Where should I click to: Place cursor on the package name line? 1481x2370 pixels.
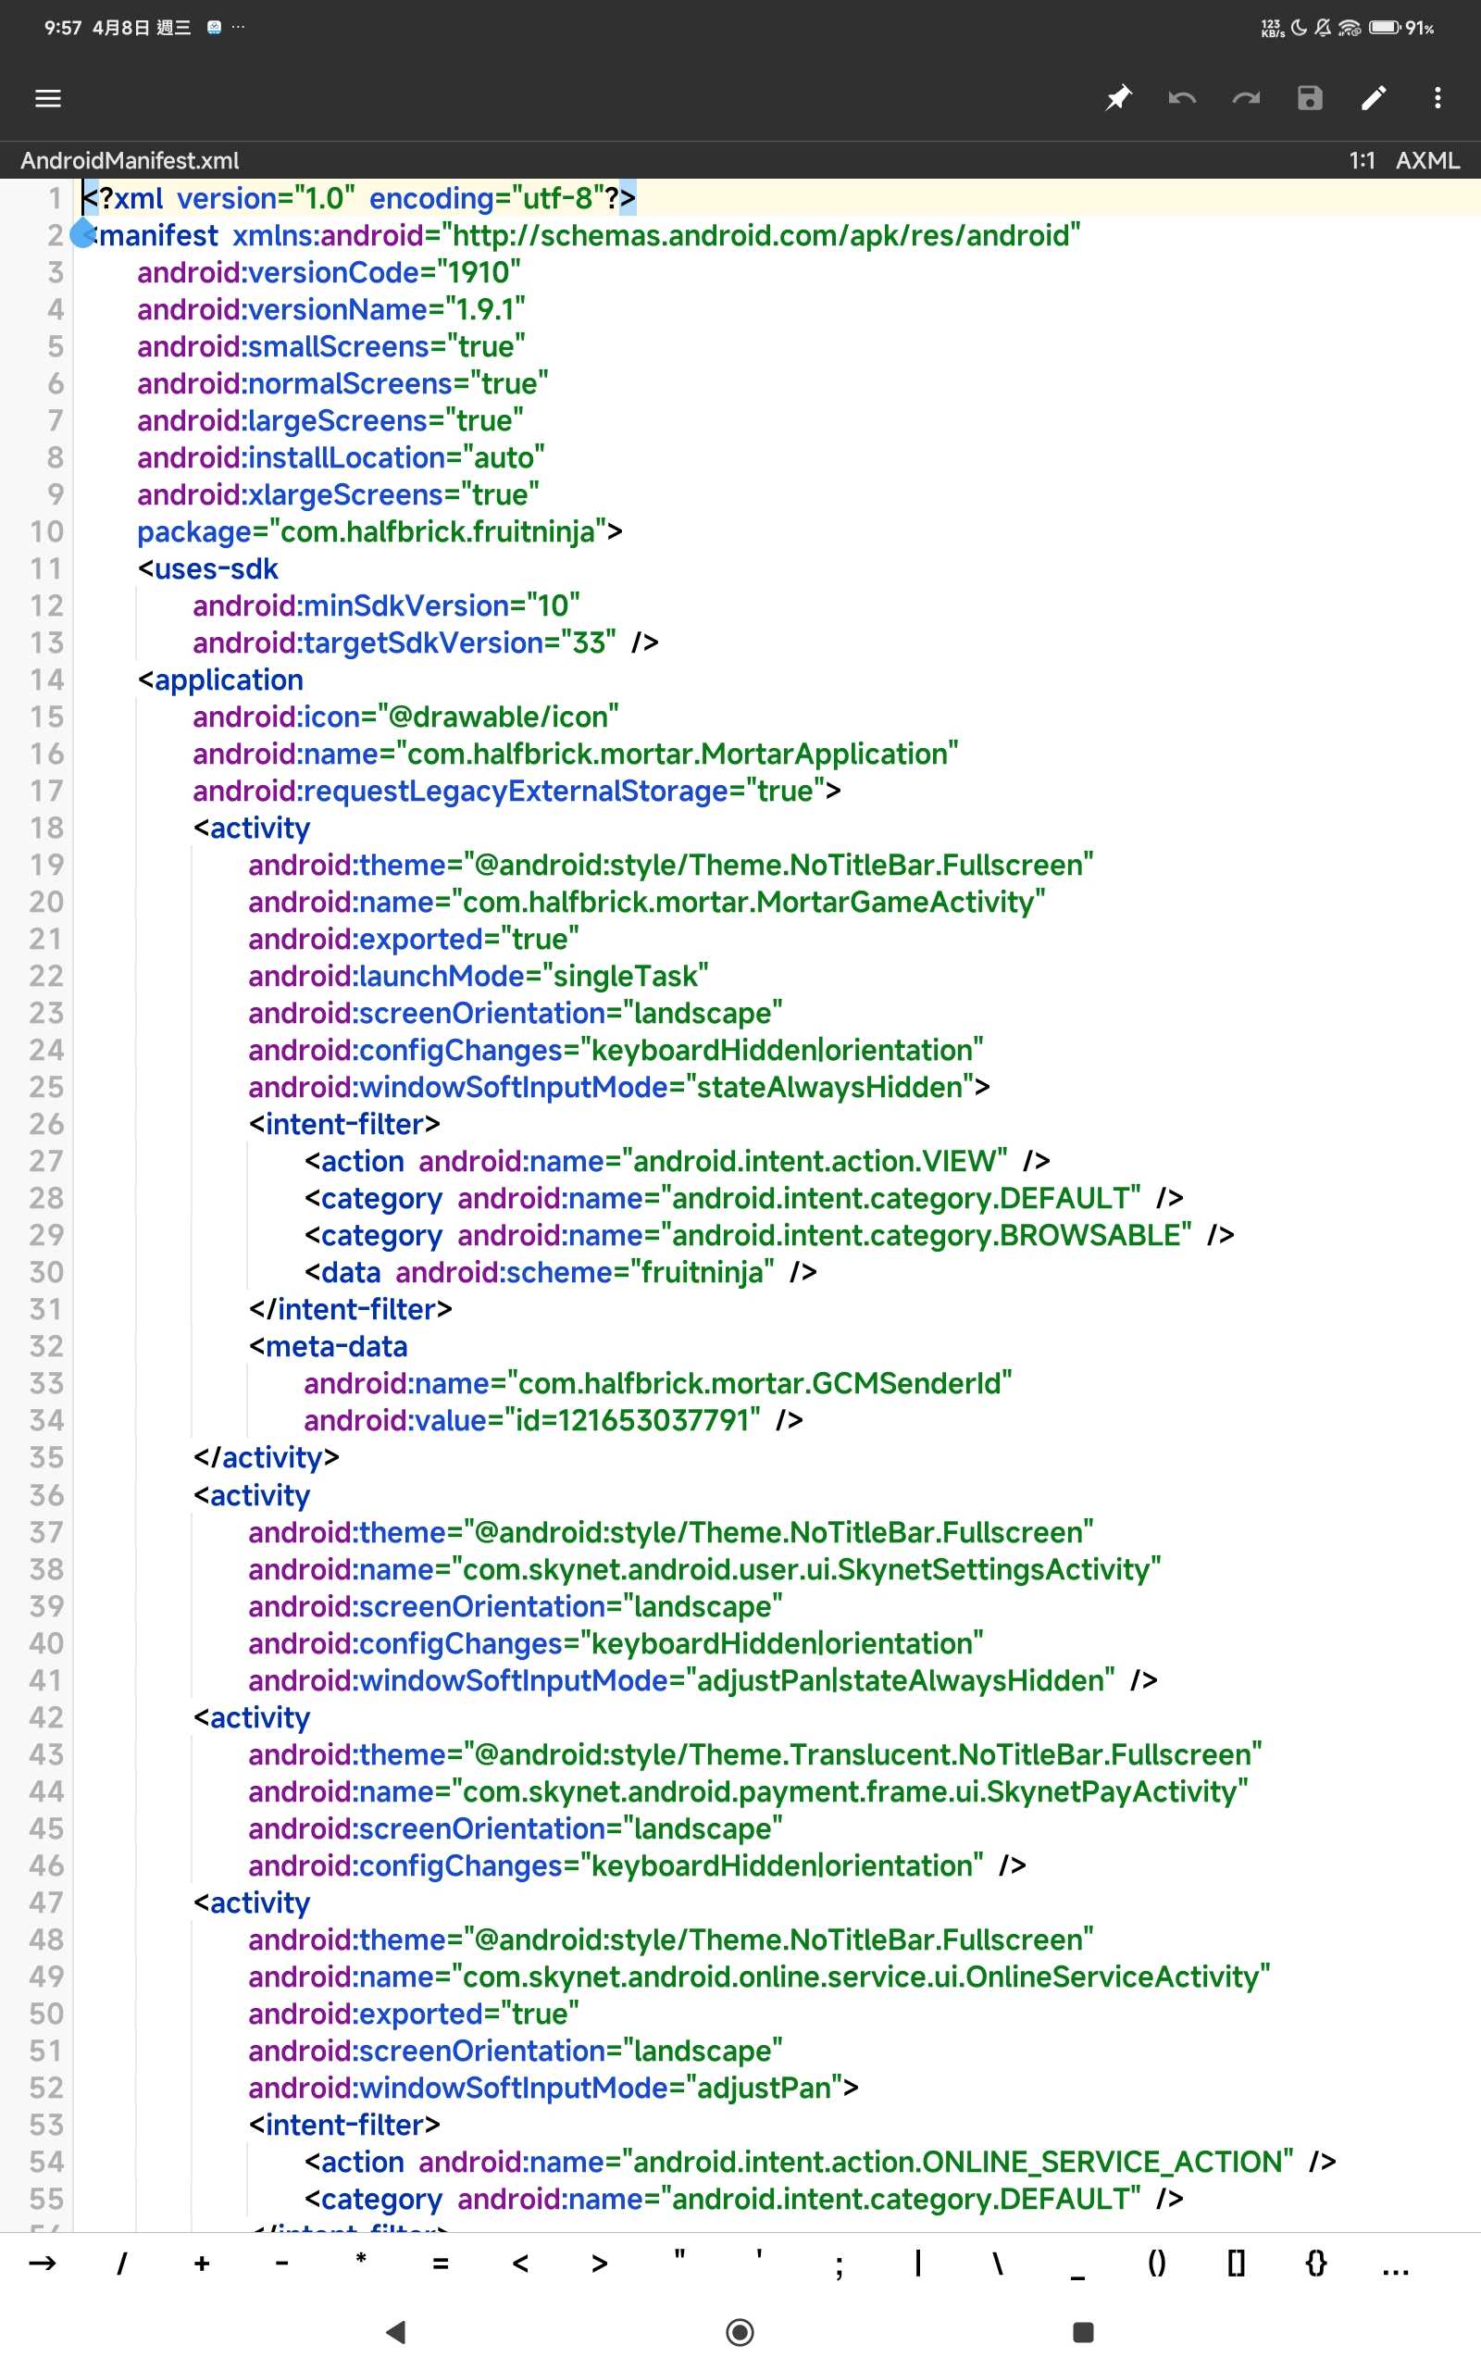(380, 531)
